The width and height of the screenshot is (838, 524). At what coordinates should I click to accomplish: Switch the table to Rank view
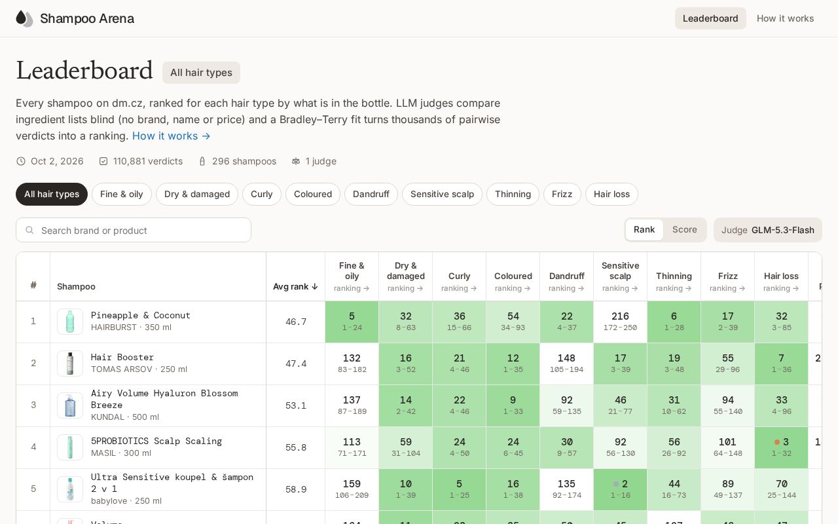click(644, 230)
